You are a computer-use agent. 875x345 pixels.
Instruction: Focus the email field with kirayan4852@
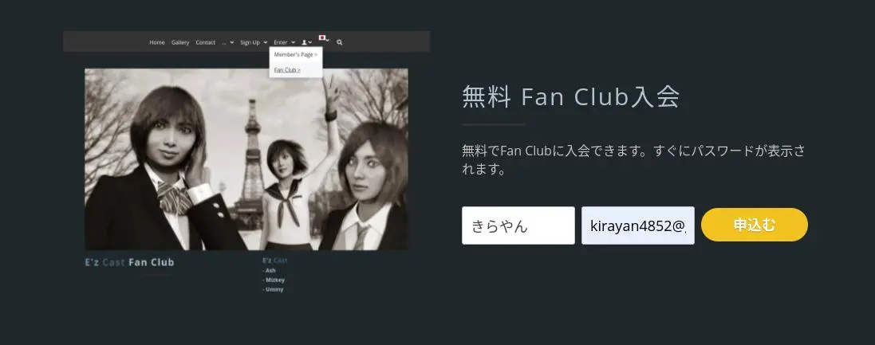tap(638, 225)
